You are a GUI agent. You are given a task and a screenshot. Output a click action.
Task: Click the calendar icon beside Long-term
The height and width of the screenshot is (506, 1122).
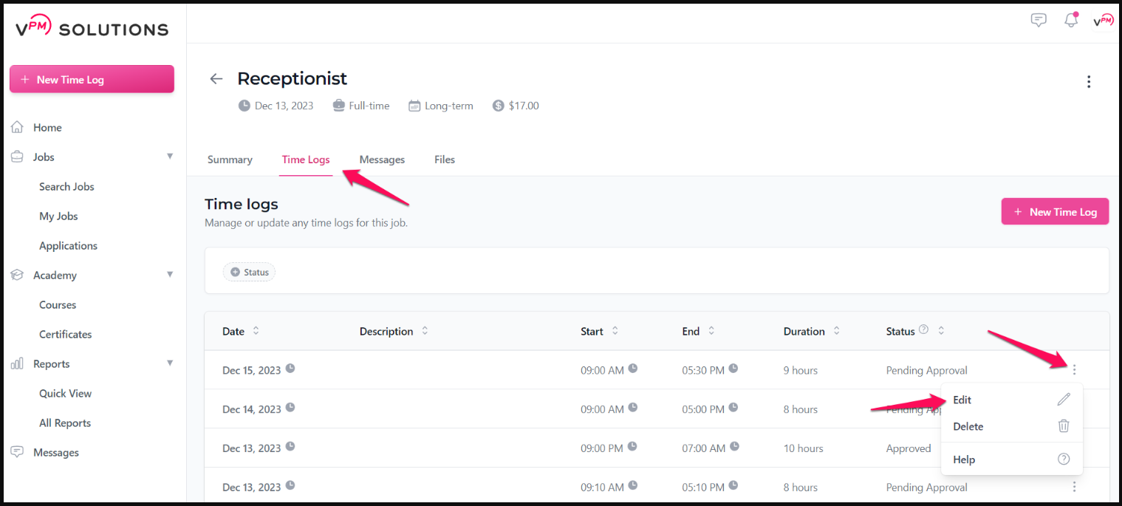coord(414,106)
